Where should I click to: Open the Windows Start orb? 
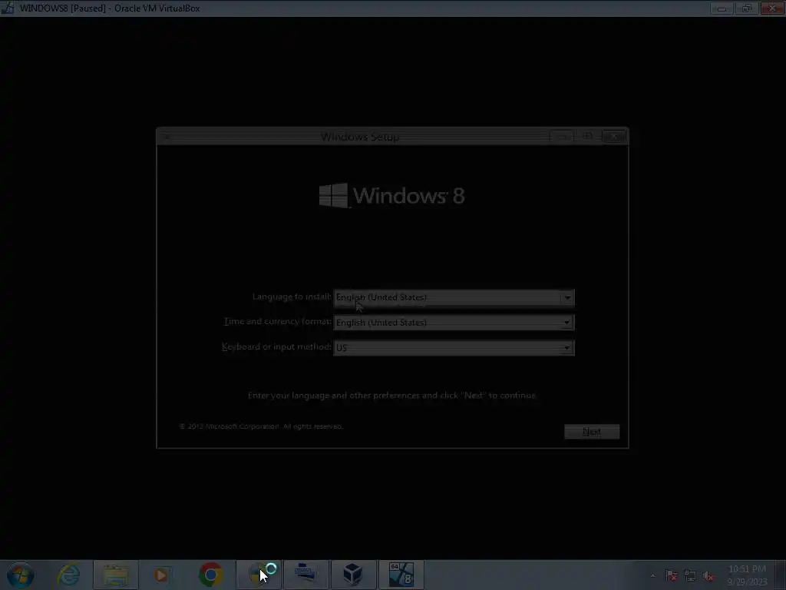tap(21, 575)
